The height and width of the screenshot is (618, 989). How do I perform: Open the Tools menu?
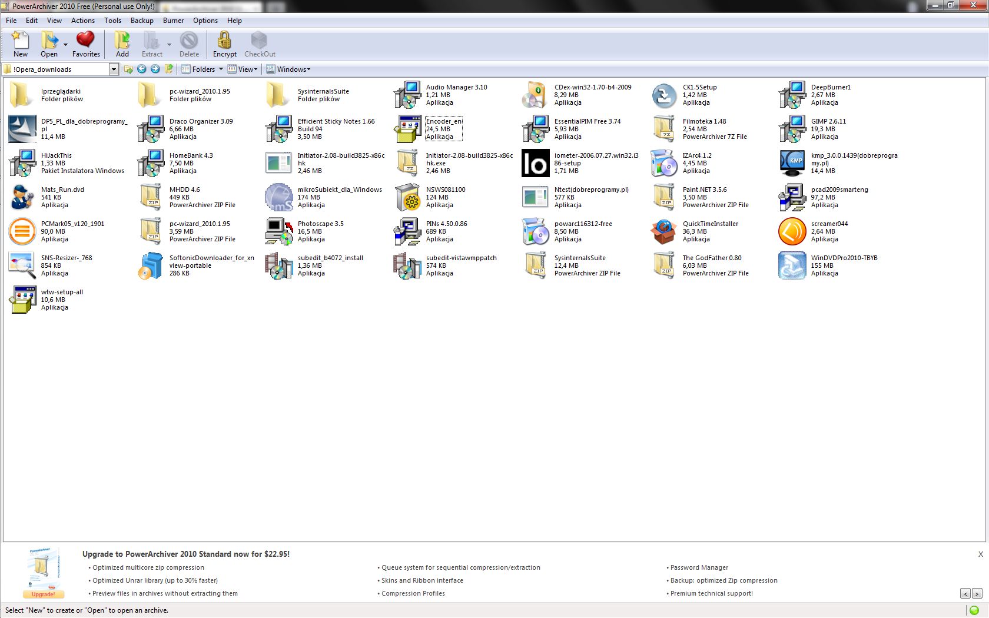click(112, 21)
